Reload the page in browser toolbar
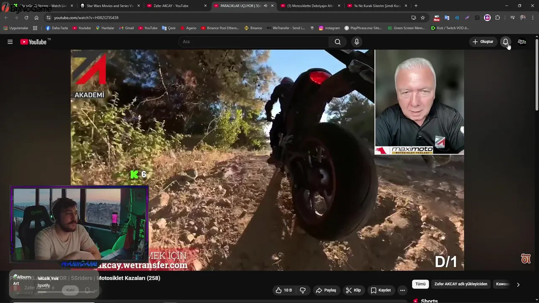This screenshot has height=303, width=539. (x=26, y=18)
